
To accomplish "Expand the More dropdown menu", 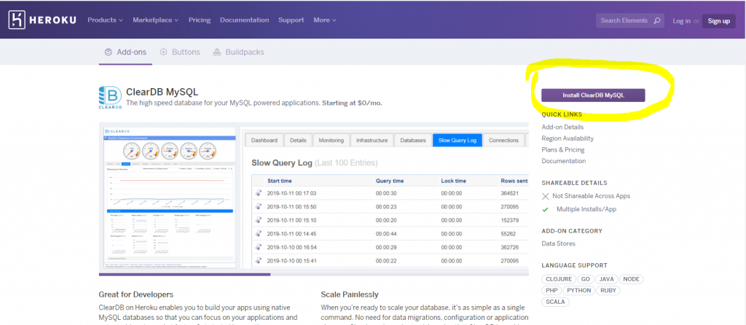I will point(325,20).
